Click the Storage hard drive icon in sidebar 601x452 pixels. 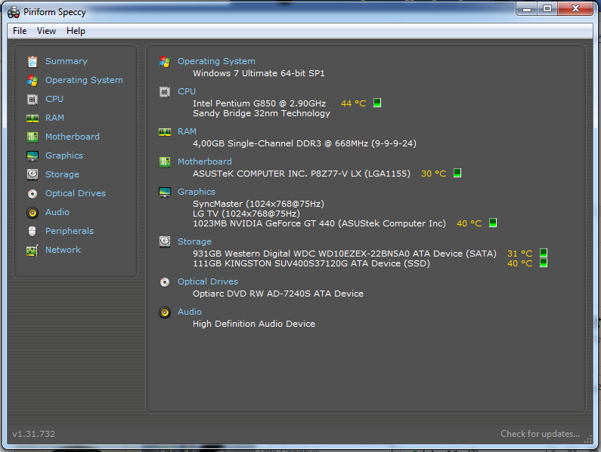33,174
